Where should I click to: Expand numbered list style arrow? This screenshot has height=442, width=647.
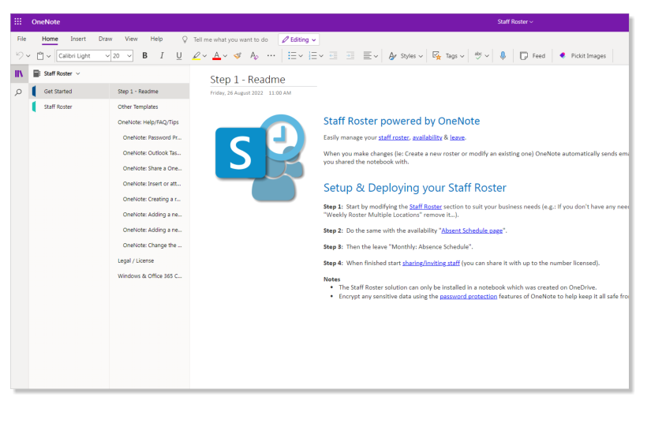(321, 56)
